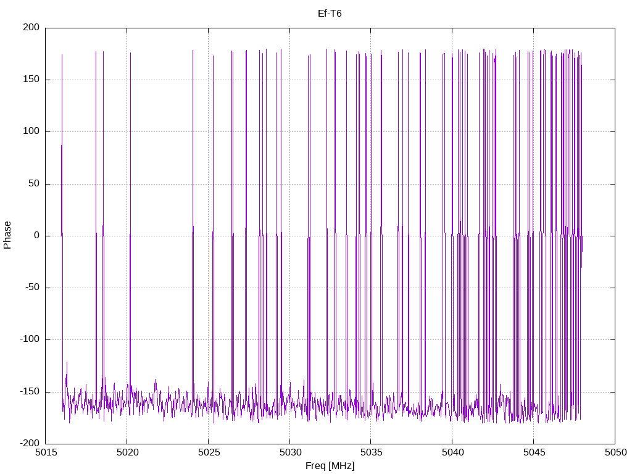Select the 5020 x-axis tick label
Image resolution: width=632 pixels, height=474 pixels.
tap(127, 452)
